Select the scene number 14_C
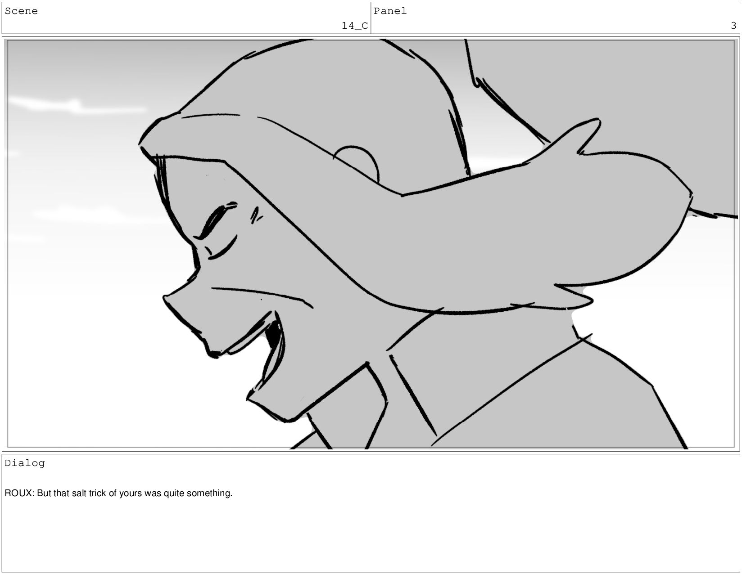The height and width of the screenshot is (574, 742). [x=354, y=26]
